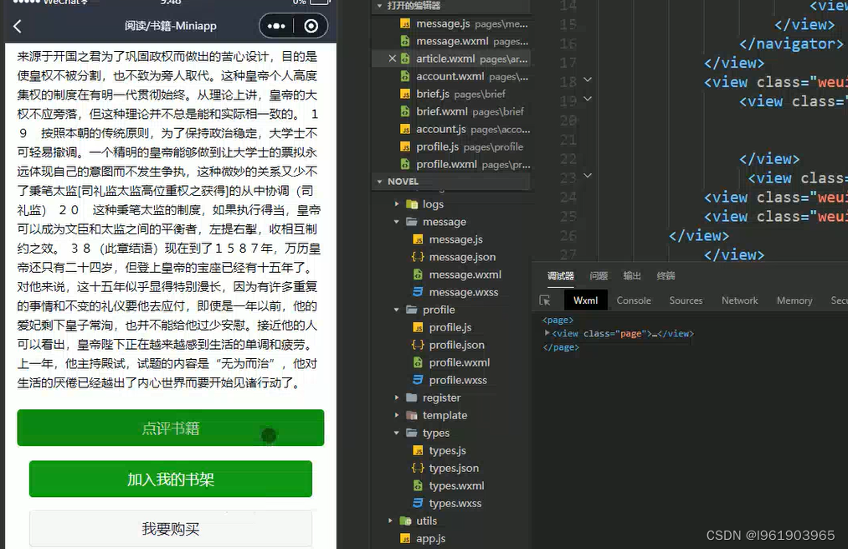The height and width of the screenshot is (549, 848).
Task: Fold code at line 18
Action: (x=588, y=80)
